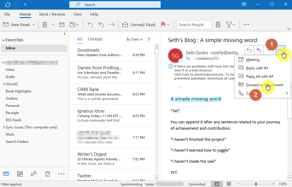Show only Unread messages tab
The image size is (292, 187).
coord(95,39)
